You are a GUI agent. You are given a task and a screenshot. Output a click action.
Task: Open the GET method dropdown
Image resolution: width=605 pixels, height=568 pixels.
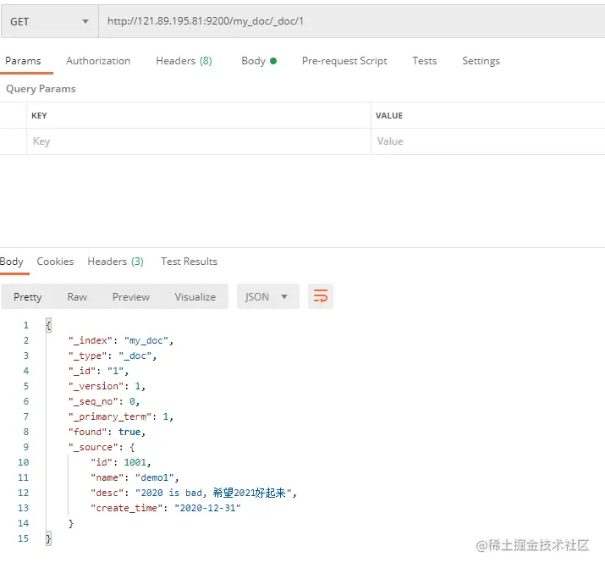coord(50,22)
